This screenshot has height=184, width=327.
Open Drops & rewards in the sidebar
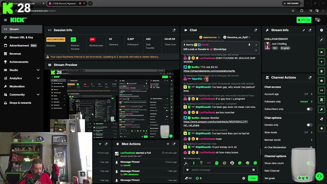pyautogui.click(x=22, y=103)
